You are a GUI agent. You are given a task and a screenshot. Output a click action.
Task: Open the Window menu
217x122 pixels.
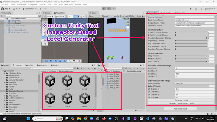pyautogui.click(x=78, y=5)
